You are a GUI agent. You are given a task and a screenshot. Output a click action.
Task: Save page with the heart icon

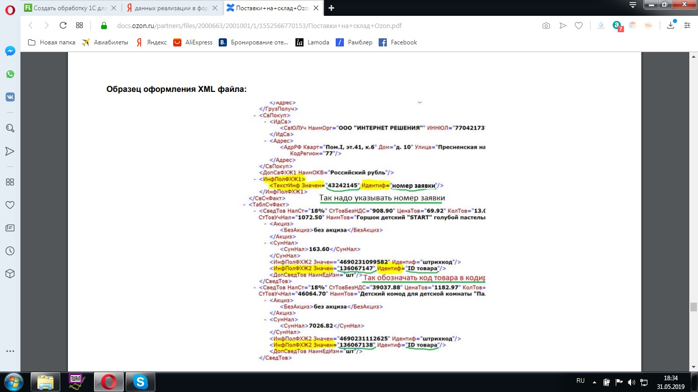[x=578, y=24]
